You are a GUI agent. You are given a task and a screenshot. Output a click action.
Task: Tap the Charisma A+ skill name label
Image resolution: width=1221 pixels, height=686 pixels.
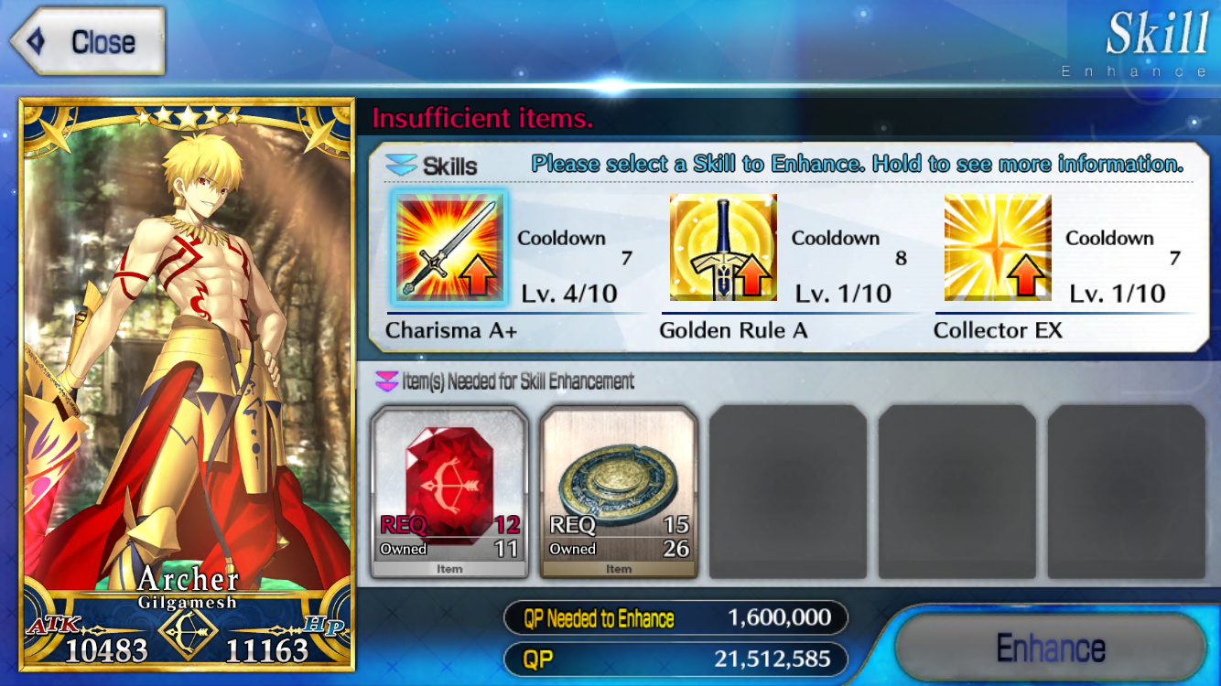(x=451, y=330)
